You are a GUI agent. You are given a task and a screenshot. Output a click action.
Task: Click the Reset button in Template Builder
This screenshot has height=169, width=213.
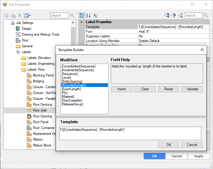point(168,89)
